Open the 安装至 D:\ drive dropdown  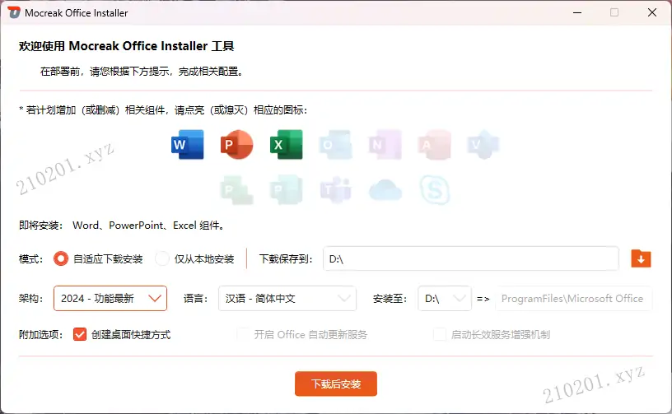(445, 299)
